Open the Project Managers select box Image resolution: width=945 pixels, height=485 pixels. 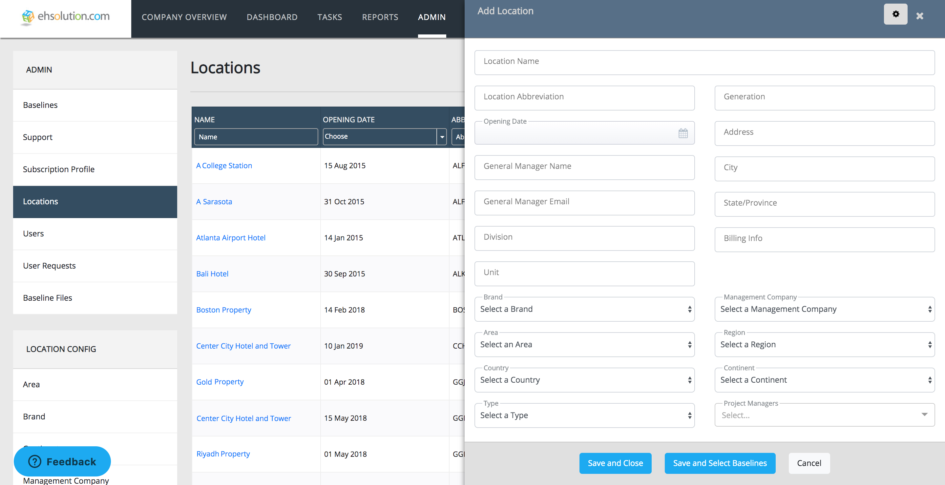click(824, 415)
